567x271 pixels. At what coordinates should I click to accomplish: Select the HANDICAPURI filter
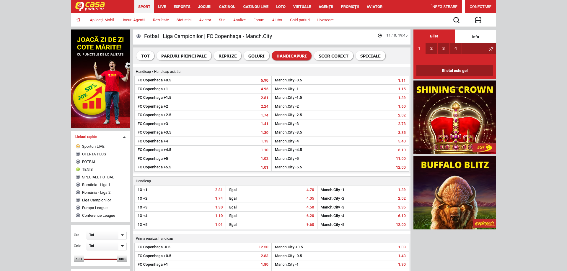pyautogui.click(x=291, y=56)
